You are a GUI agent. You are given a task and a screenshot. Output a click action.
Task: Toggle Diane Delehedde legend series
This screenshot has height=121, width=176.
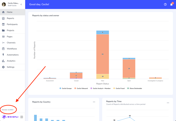click(x=134, y=88)
